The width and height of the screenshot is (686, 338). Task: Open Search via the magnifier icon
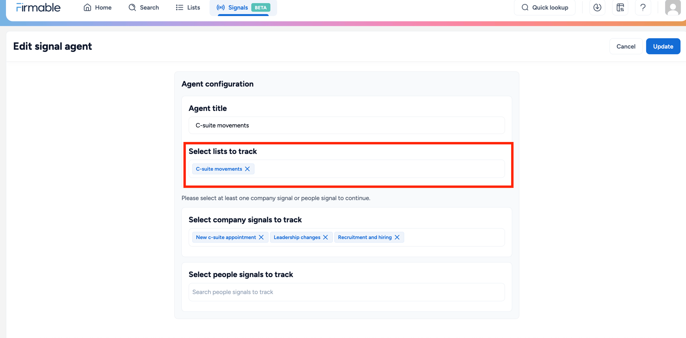[x=132, y=7]
